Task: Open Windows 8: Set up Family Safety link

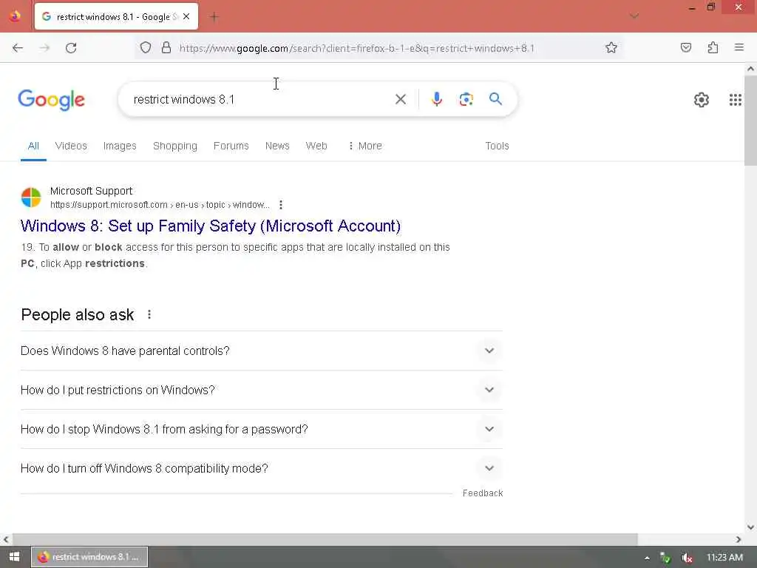Action: pyautogui.click(x=211, y=226)
